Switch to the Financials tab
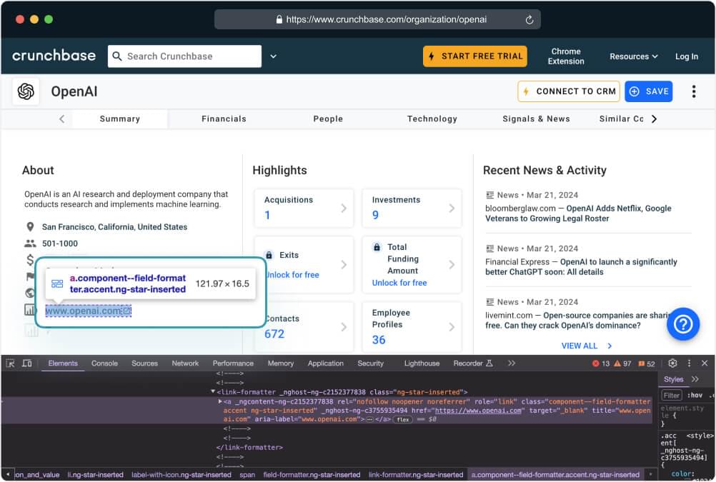The height and width of the screenshot is (482, 716). [x=224, y=119]
